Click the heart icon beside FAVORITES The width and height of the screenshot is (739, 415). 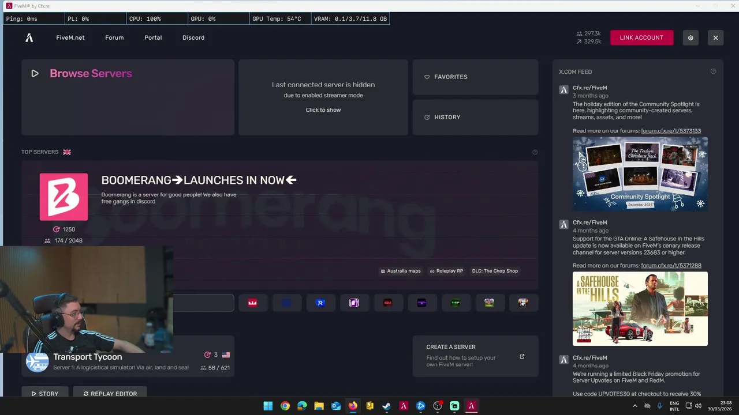click(x=427, y=77)
